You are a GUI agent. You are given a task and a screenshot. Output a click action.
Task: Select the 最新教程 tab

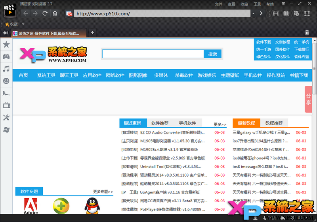coord(246,123)
